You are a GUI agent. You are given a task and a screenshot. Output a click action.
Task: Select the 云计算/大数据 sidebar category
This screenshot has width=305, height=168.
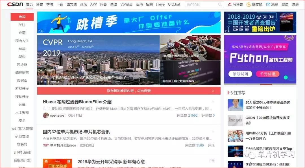click(22, 128)
